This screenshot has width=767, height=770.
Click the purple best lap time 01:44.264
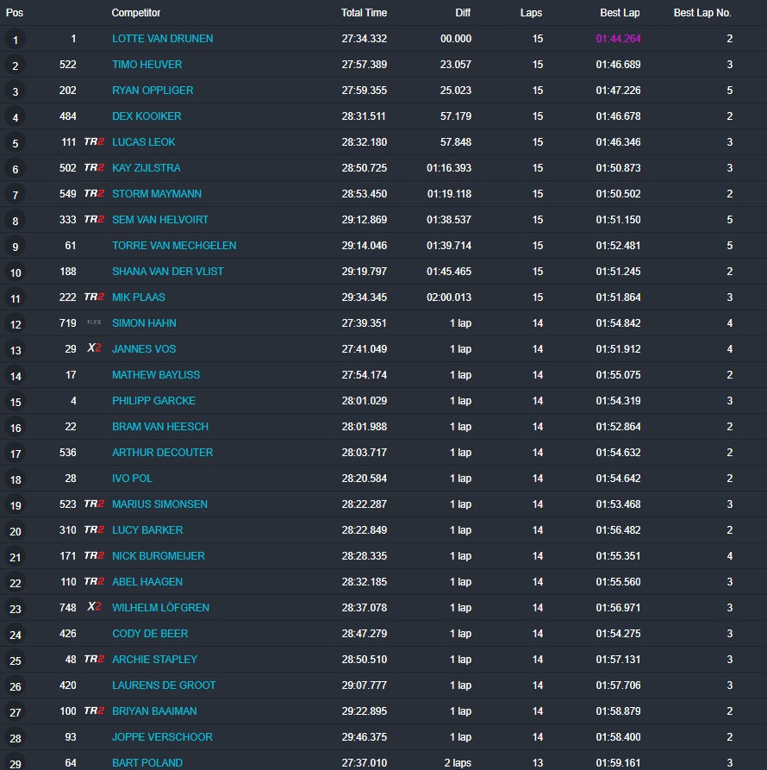click(618, 39)
